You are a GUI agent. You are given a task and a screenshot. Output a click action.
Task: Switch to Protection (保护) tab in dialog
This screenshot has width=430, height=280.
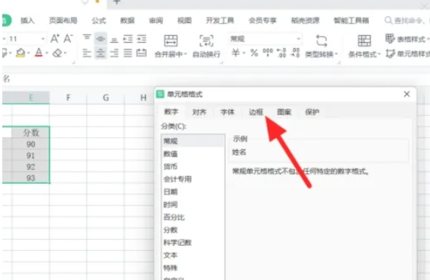click(313, 111)
